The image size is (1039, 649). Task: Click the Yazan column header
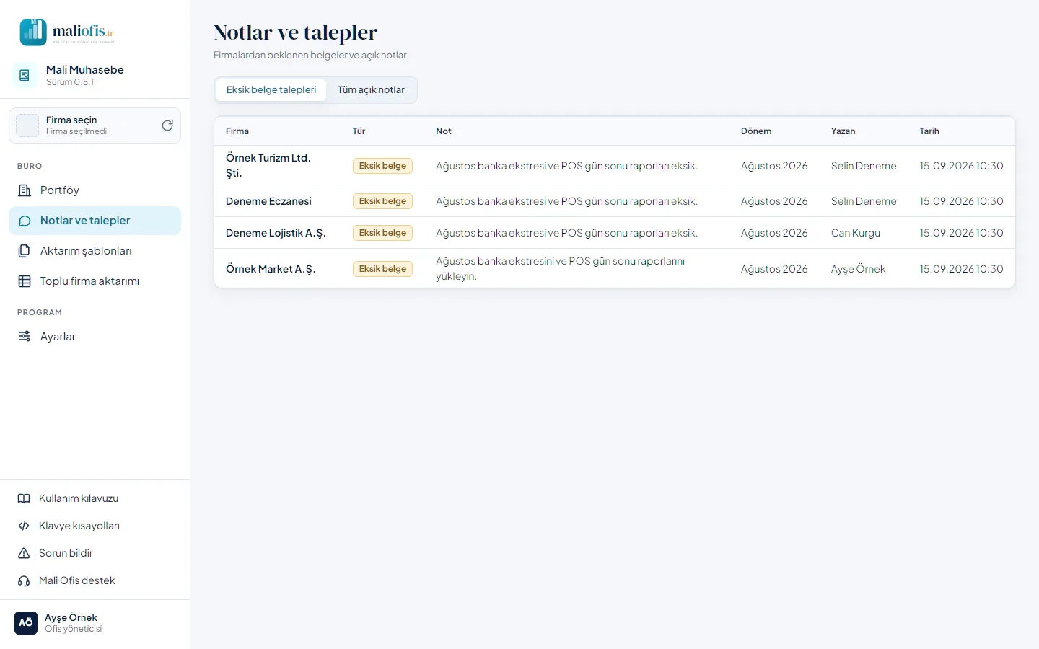(x=843, y=131)
